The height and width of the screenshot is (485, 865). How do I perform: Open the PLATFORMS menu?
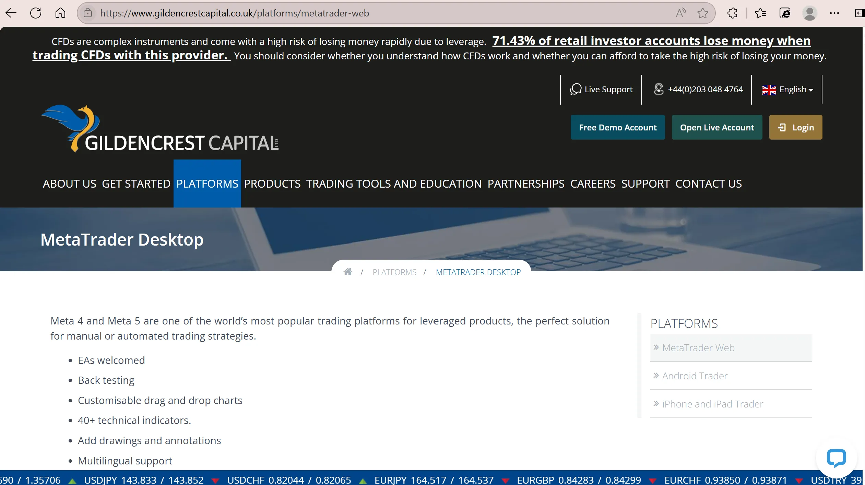207,184
